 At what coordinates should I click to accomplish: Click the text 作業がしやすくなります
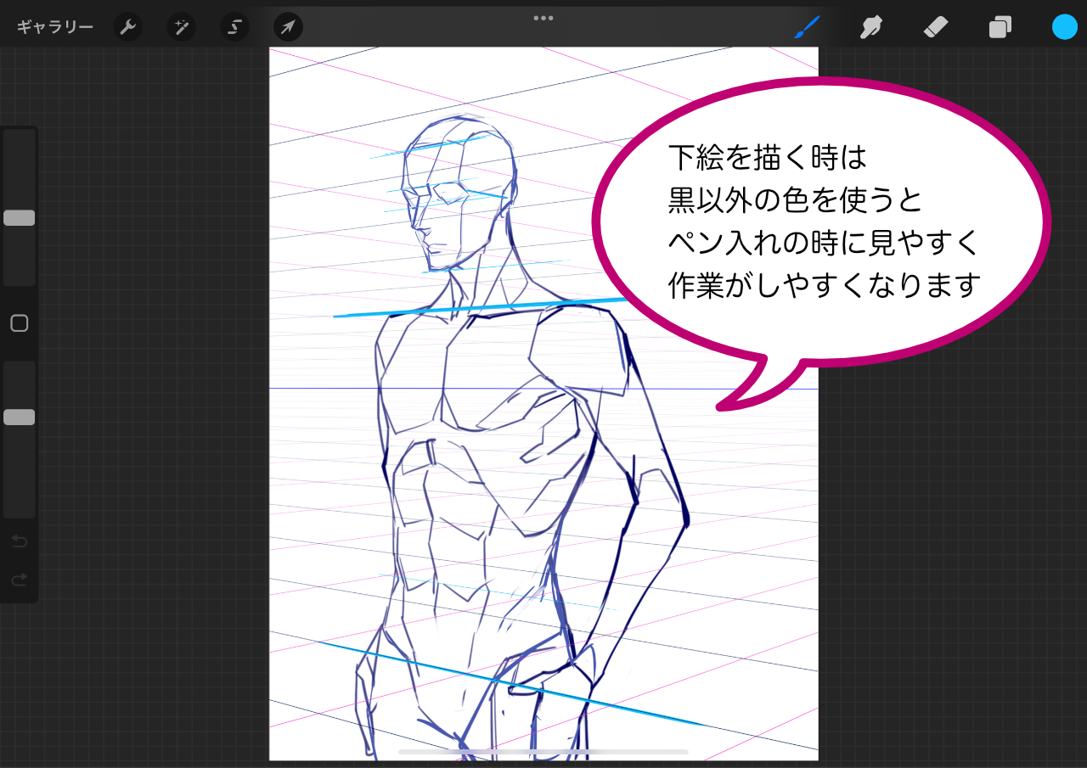pyautogui.click(x=825, y=285)
